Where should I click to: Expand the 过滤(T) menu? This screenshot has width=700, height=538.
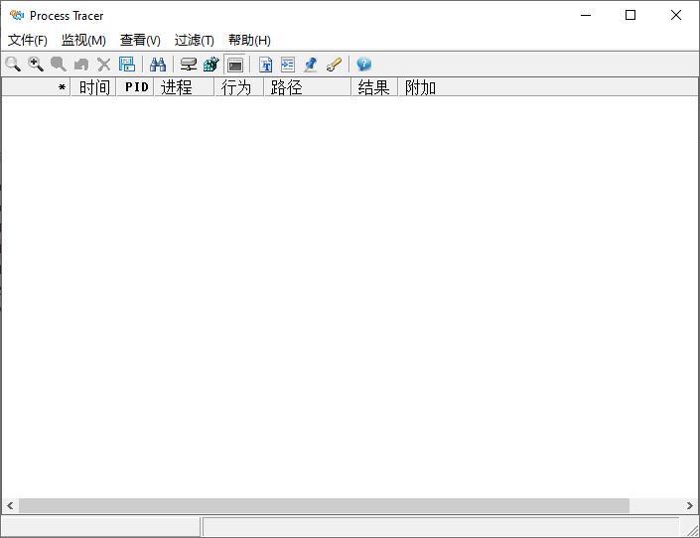tap(195, 40)
